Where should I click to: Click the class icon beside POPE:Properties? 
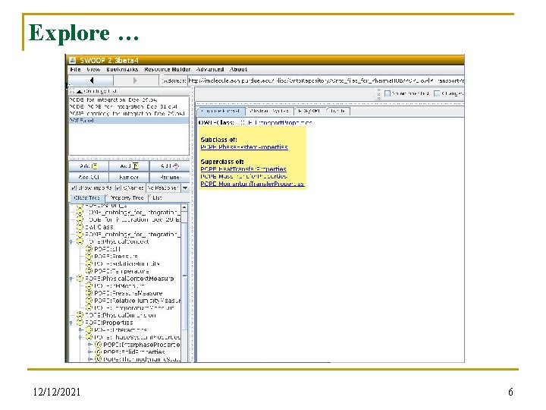pos(80,323)
